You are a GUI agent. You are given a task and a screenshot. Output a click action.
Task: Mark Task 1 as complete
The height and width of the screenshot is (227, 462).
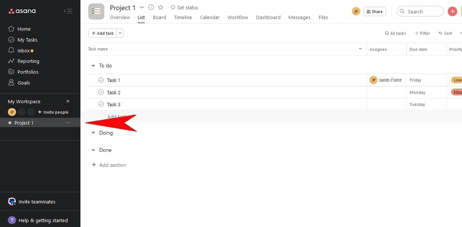point(101,80)
